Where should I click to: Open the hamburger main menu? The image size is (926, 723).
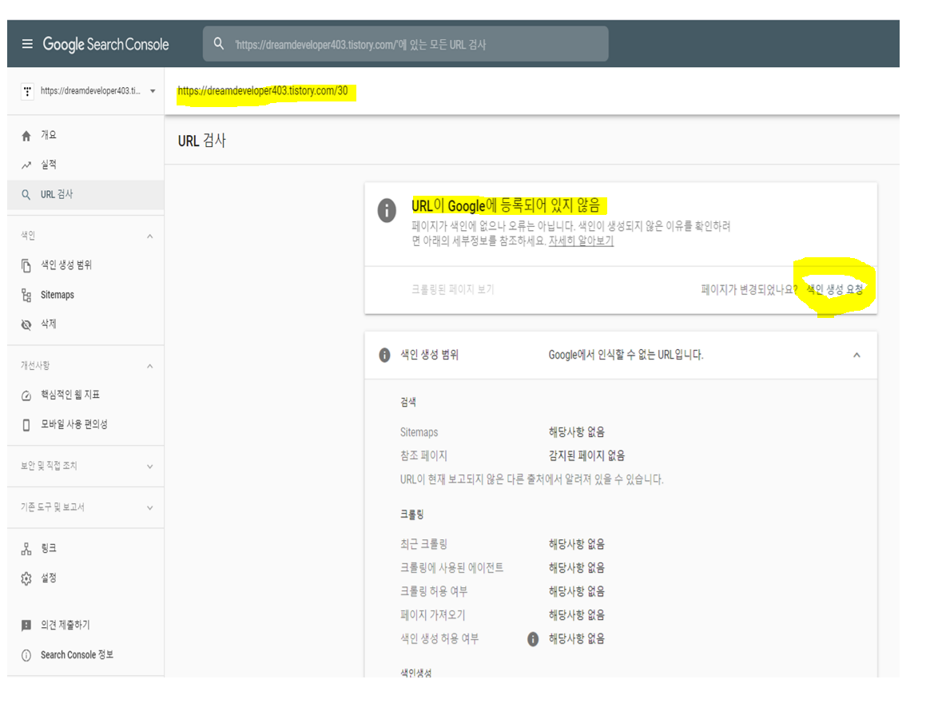pyautogui.click(x=27, y=44)
